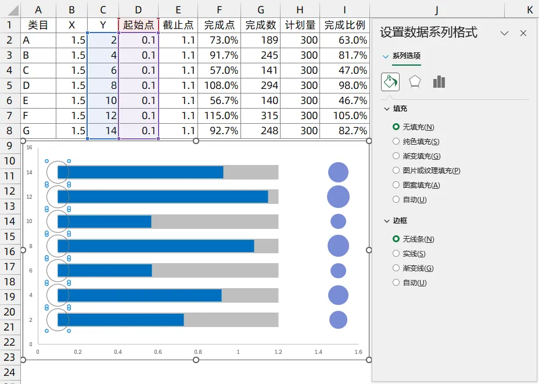Click the chart's bottom-right corner handle
Viewport: 539px width, 384px height.
click(x=369, y=360)
